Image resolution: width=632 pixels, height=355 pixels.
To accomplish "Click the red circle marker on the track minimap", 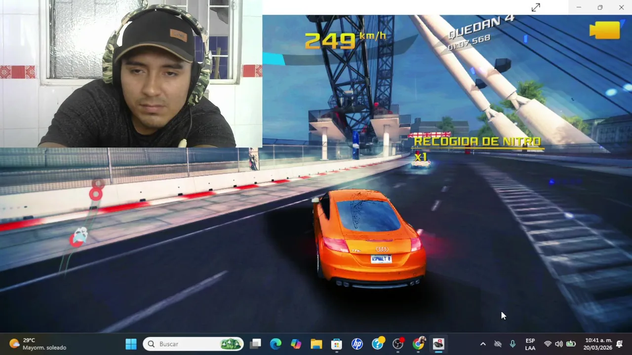I will coord(96,194).
